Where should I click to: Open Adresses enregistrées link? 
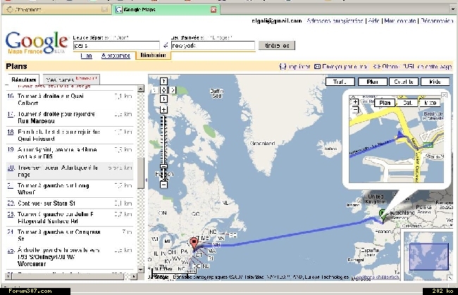pos(335,20)
